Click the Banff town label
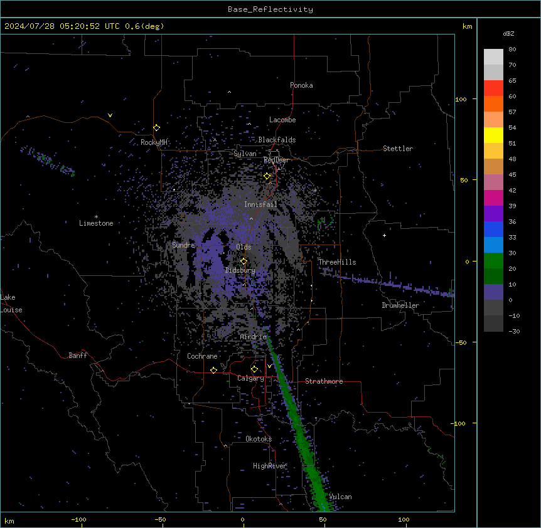This screenshot has height=528, width=541. pyautogui.click(x=78, y=356)
